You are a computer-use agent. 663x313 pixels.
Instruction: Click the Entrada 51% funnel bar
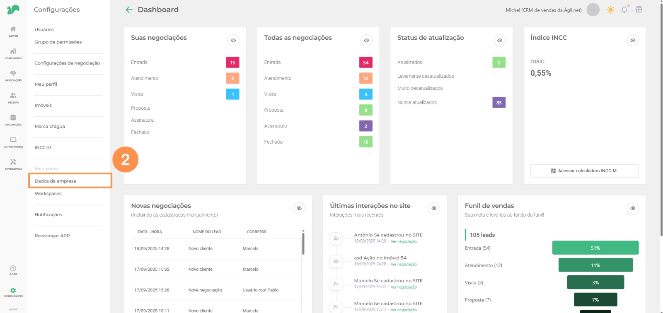[x=595, y=248]
